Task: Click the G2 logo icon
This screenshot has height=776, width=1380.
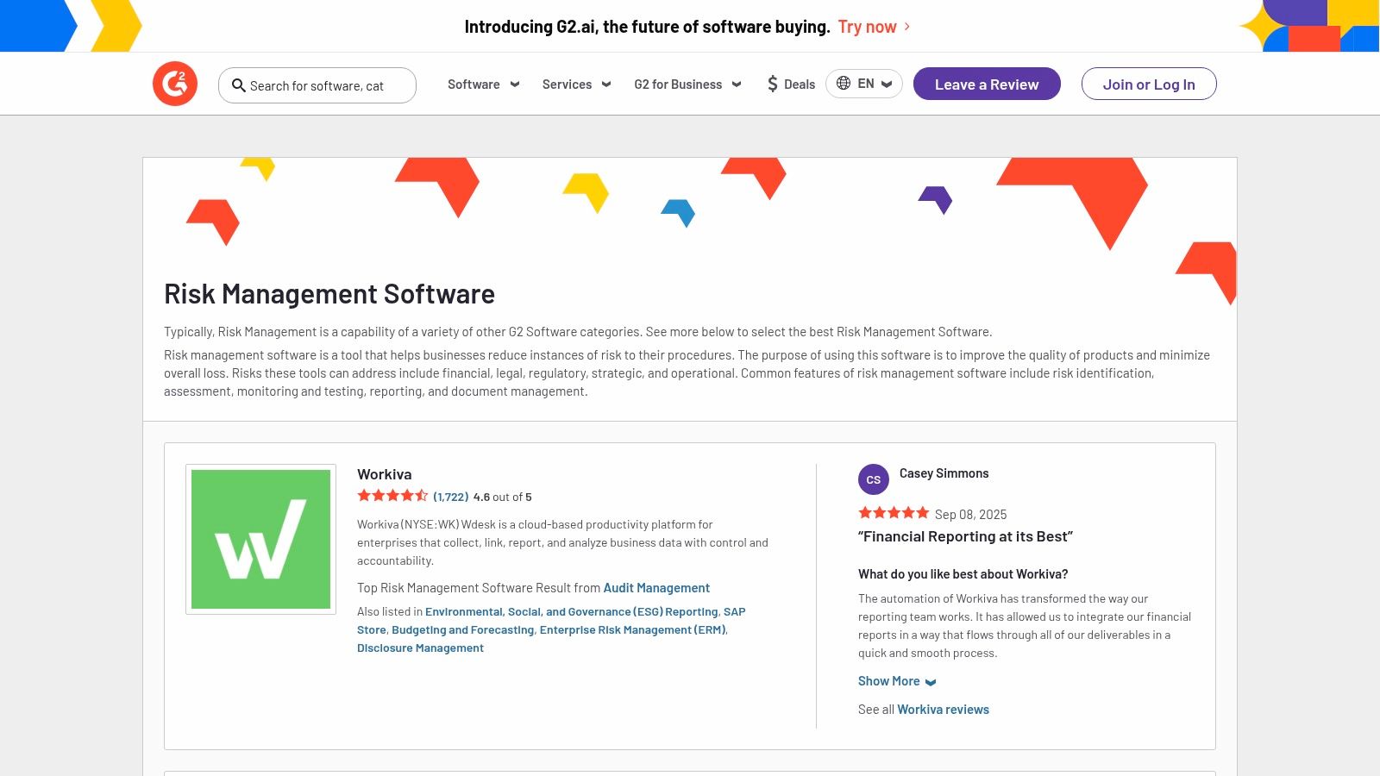Action: coord(175,84)
